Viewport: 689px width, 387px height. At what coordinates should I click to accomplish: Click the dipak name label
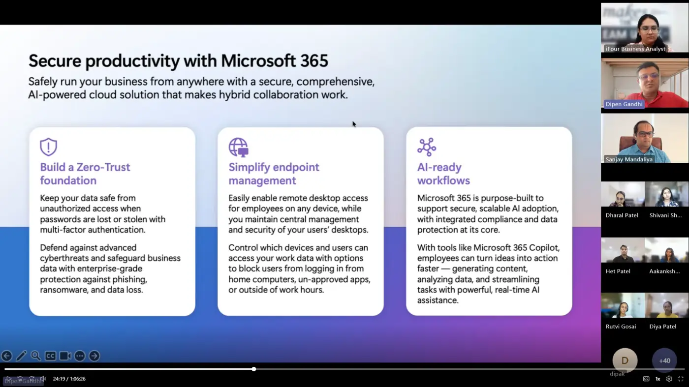click(617, 374)
